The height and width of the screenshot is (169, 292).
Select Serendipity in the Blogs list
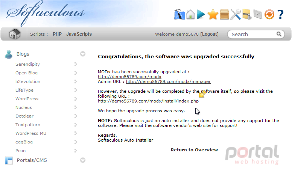(27, 64)
